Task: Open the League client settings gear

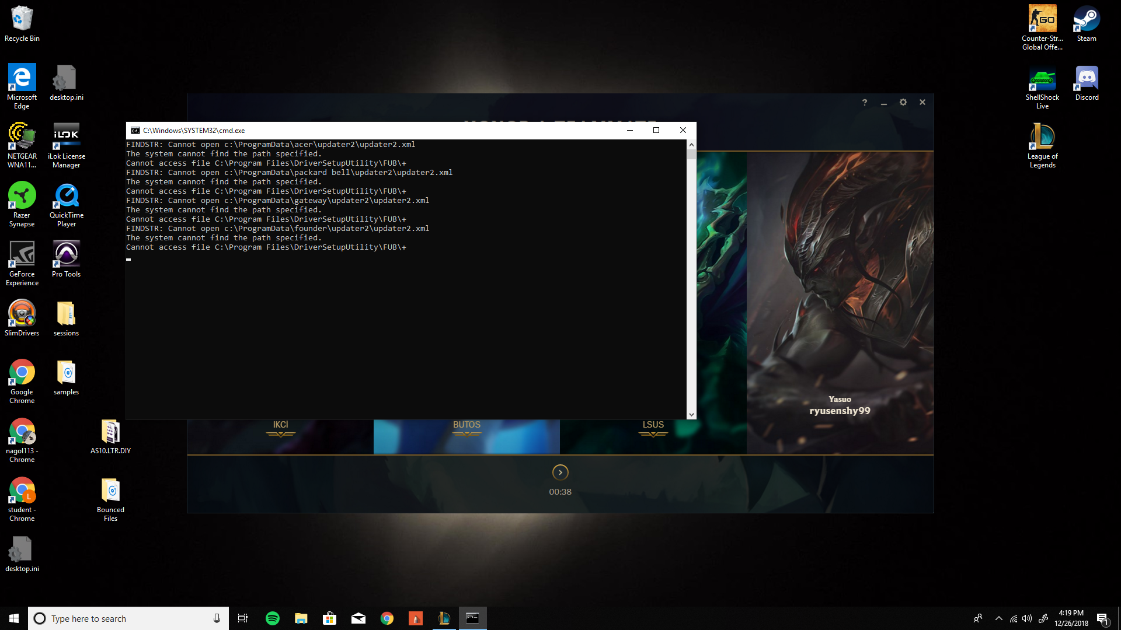Action: pos(903,101)
